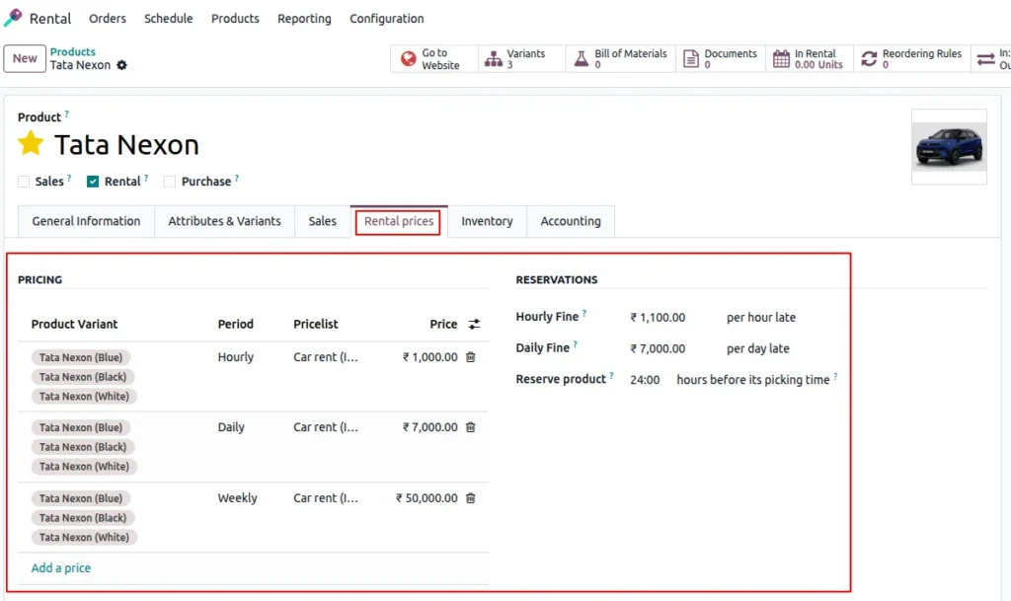Toggle the favorite star for Tata Nexon
1011x601 pixels.
click(x=31, y=144)
